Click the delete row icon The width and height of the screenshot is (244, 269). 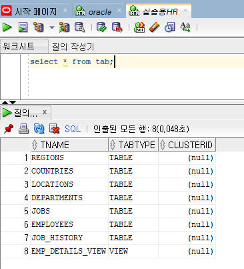tap(55, 129)
